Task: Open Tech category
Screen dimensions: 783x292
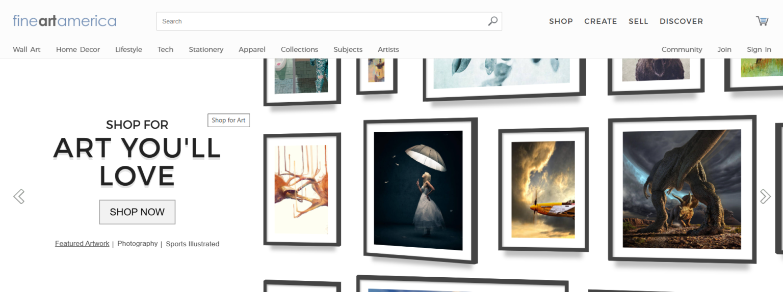Action: point(165,49)
